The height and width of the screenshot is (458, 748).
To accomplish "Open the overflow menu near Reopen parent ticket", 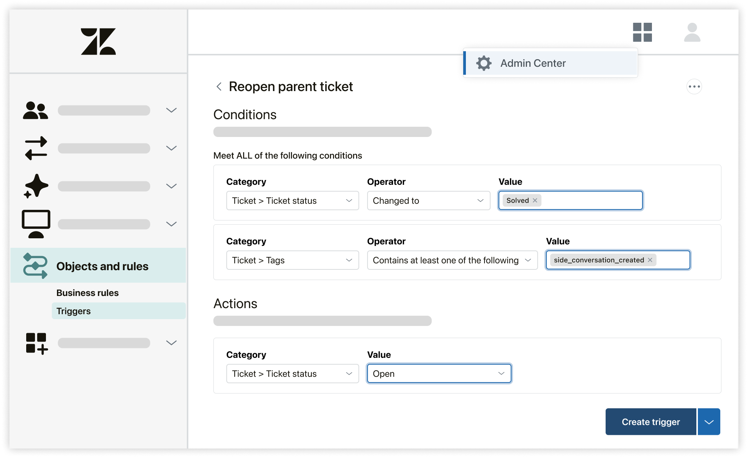I will [694, 87].
